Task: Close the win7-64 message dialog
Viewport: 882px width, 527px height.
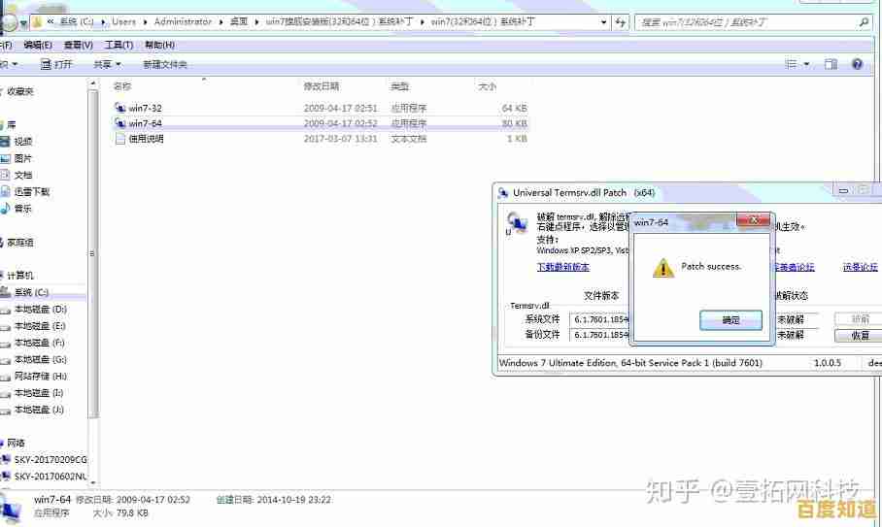Action: point(754,222)
